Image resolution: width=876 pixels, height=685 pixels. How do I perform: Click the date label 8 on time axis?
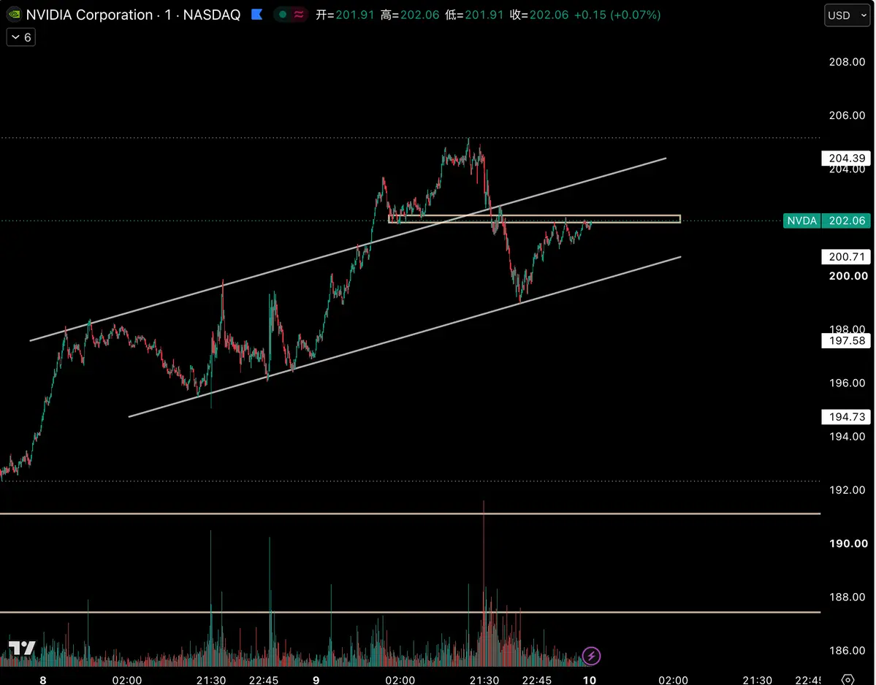click(43, 680)
